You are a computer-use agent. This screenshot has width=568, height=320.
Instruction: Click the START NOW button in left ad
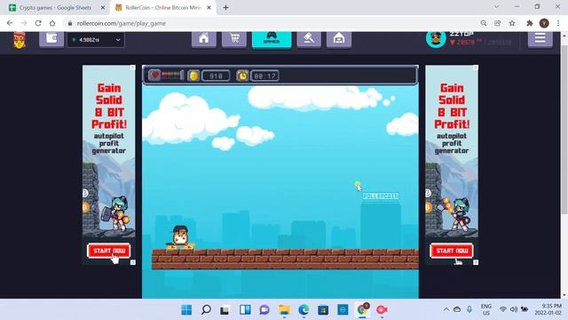coord(108,251)
